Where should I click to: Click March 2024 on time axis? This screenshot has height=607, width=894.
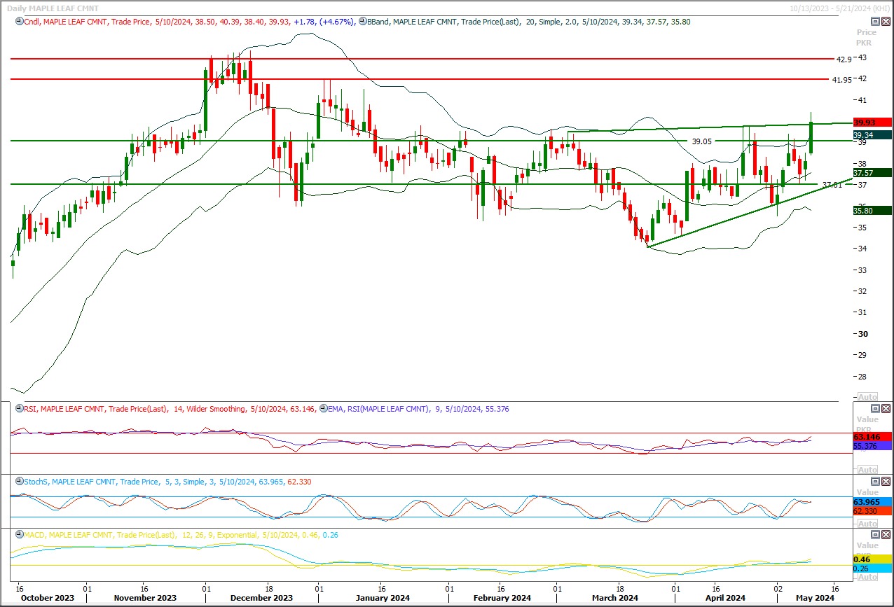[615, 599]
